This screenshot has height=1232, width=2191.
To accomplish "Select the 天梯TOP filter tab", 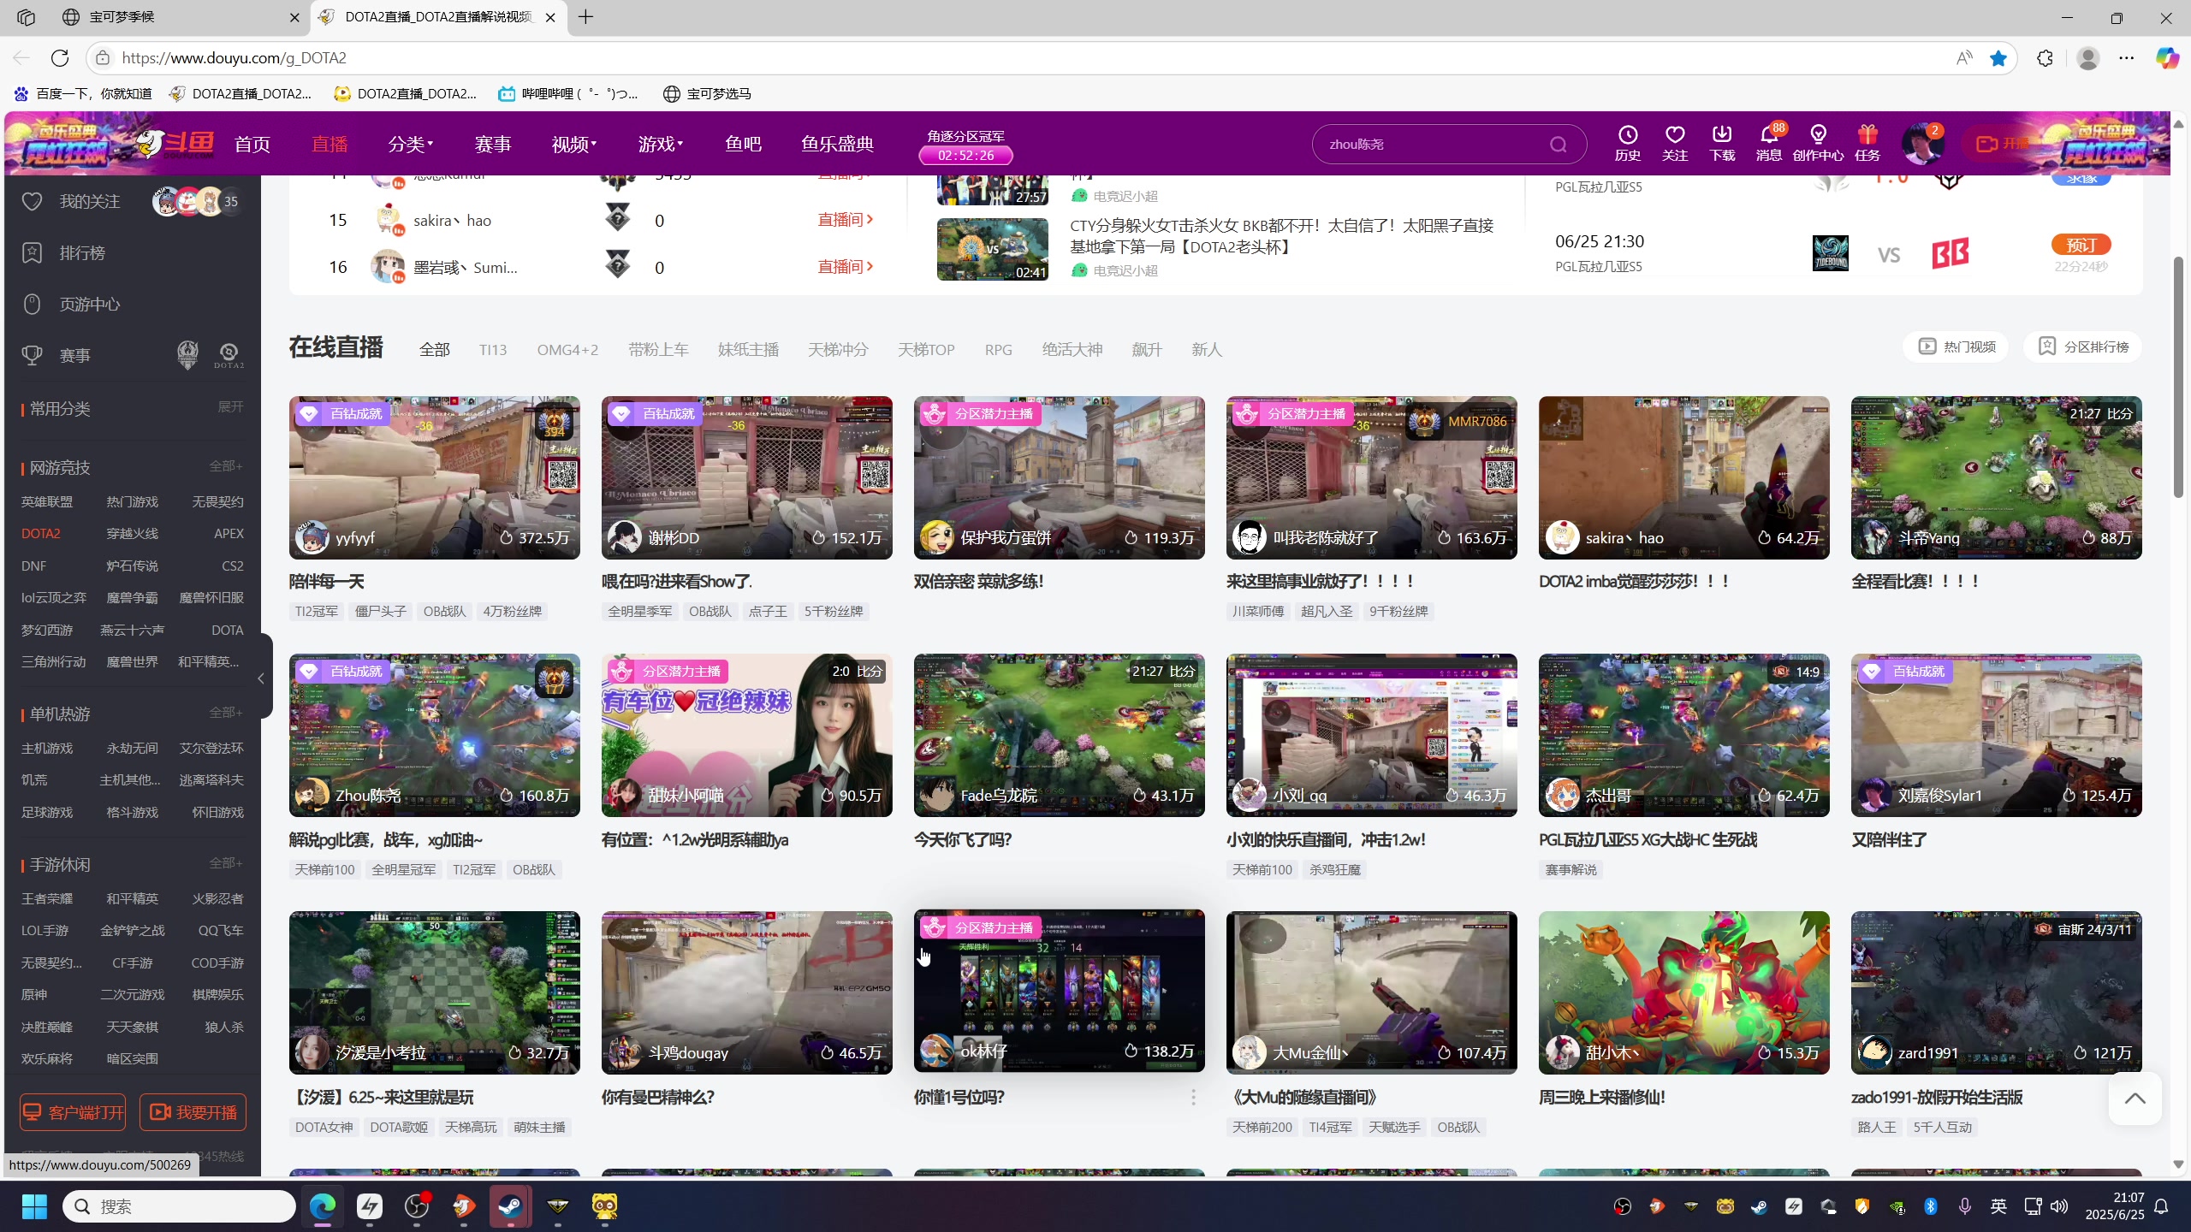I will pyautogui.click(x=926, y=349).
